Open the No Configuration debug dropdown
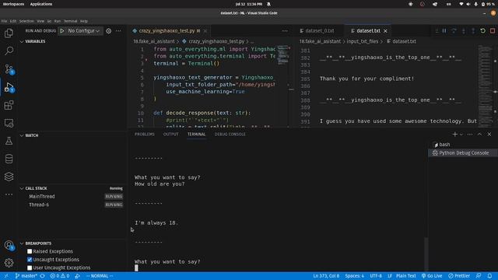Image resolution: width=498 pixels, height=280 pixels. (x=84, y=31)
